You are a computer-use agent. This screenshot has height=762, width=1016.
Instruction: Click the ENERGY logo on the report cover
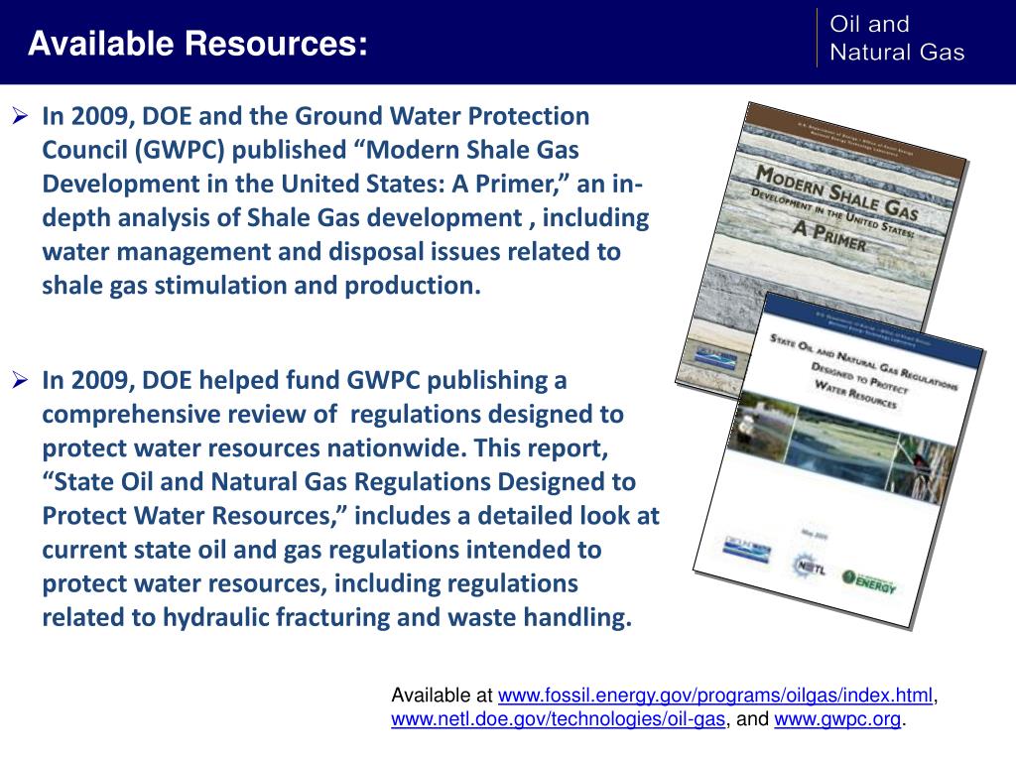(x=869, y=581)
